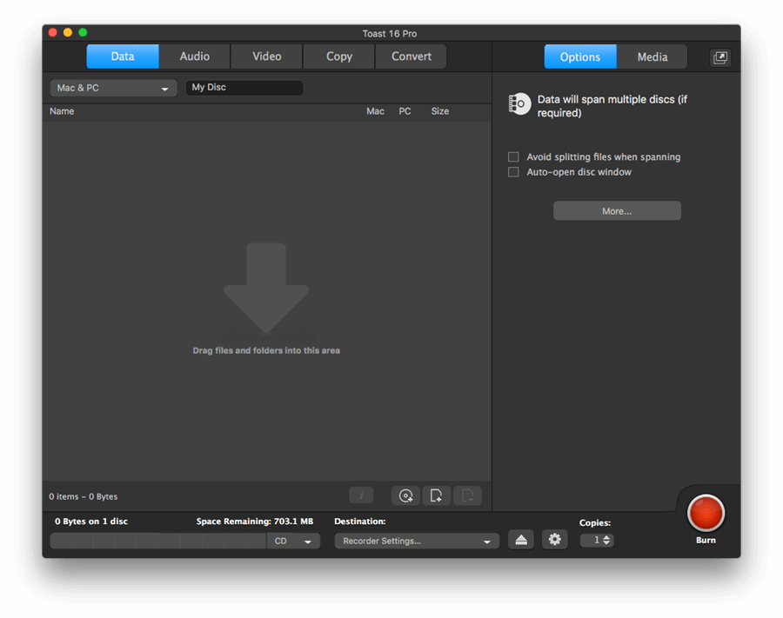Click the 'Space Remaining: 703.1 MB' text
Image resolution: width=783 pixels, height=618 pixels.
tap(255, 522)
